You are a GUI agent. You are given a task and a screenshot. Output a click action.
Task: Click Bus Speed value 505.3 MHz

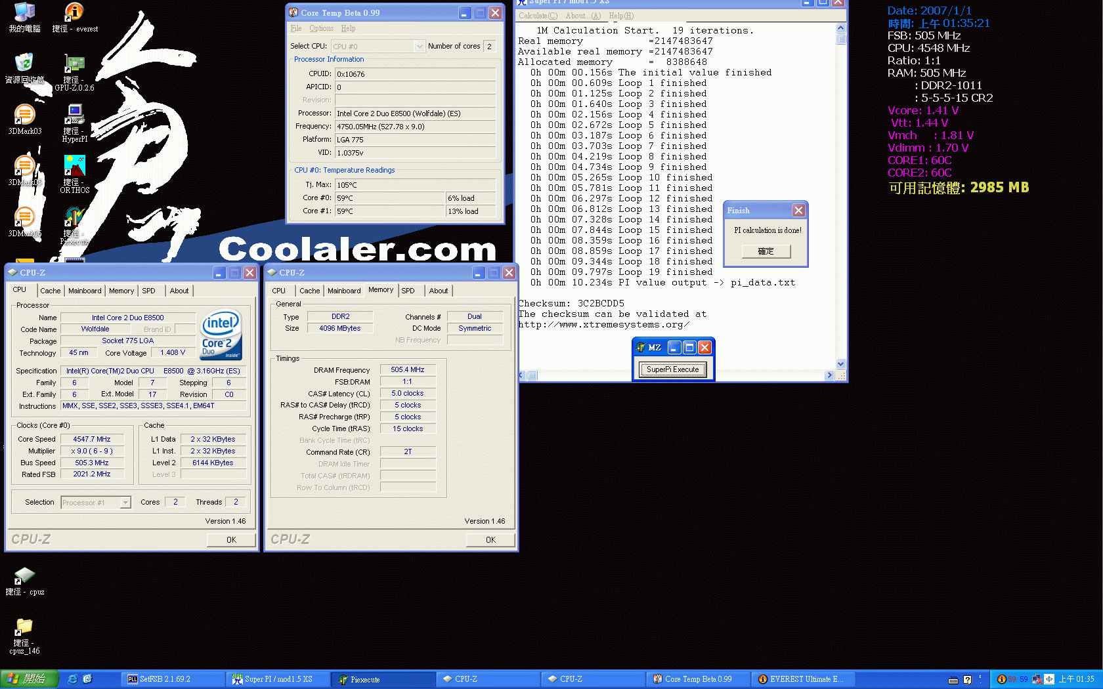pos(92,463)
